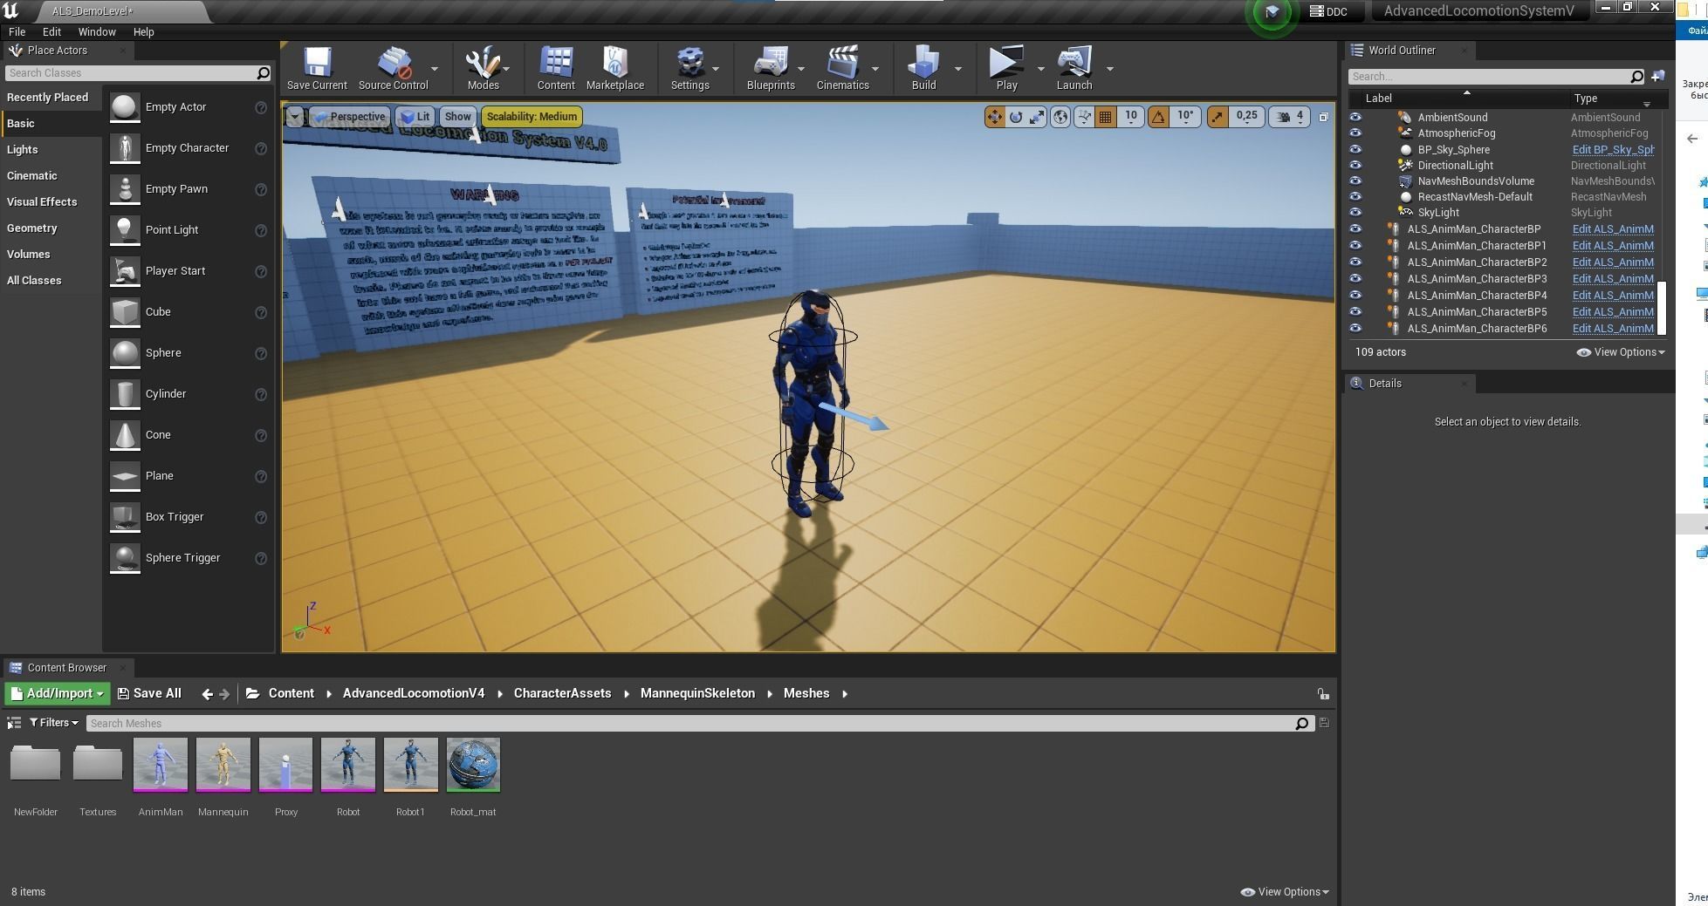This screenshot has height=906, width=1708.
Task: Adjust camera speed setting in viewport
Action: [x=1290, y=117]
